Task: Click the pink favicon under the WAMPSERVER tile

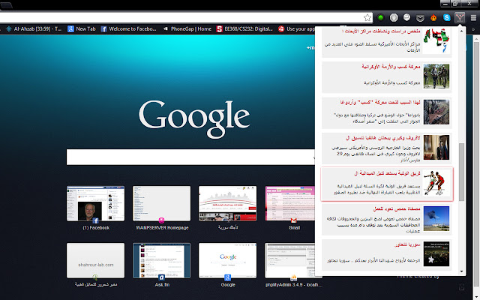Action: (162, 220)
